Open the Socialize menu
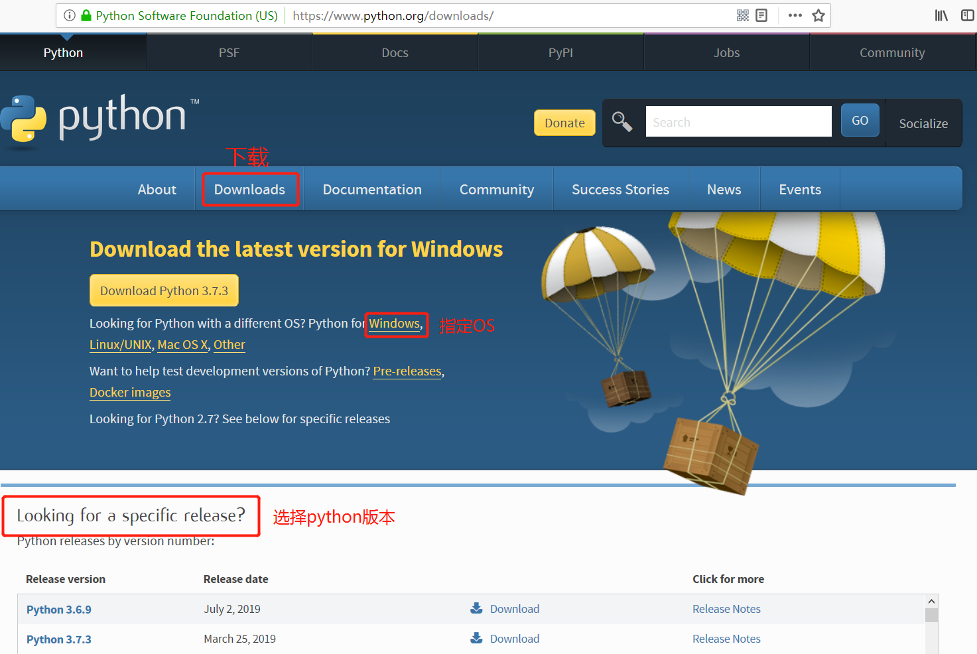977x654 pixels. point(923,123)
